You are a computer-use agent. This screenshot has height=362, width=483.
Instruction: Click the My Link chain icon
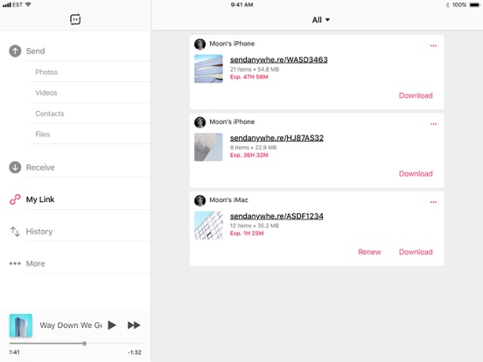point(15,199)
